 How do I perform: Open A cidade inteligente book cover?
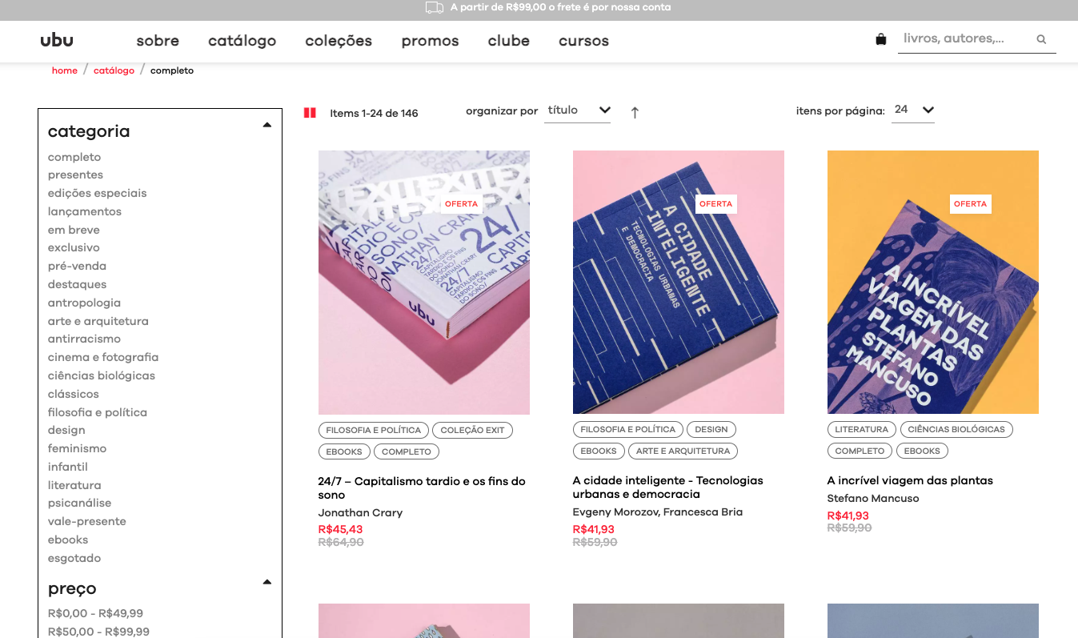pos(679,282)
